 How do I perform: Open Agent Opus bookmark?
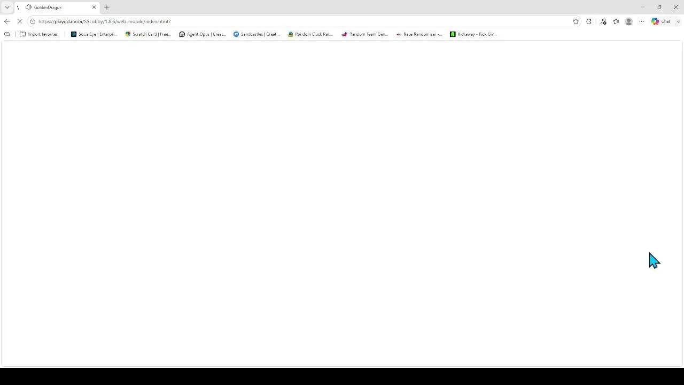coord(203,34)
